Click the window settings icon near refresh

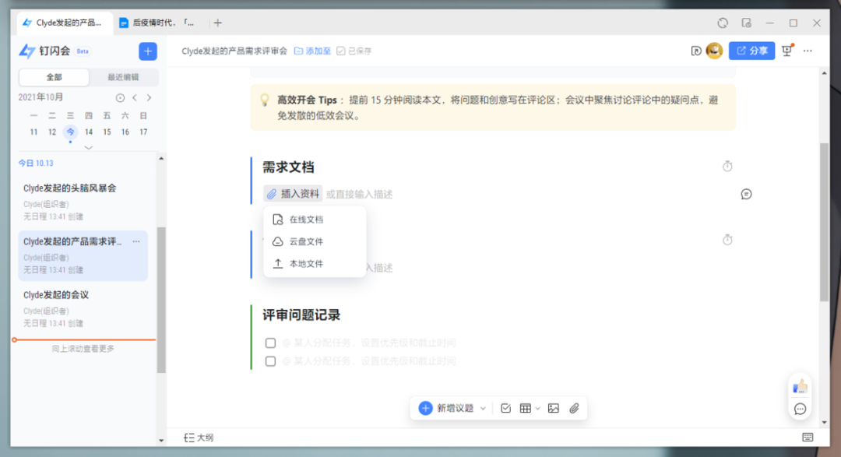(x=746, y=23)
